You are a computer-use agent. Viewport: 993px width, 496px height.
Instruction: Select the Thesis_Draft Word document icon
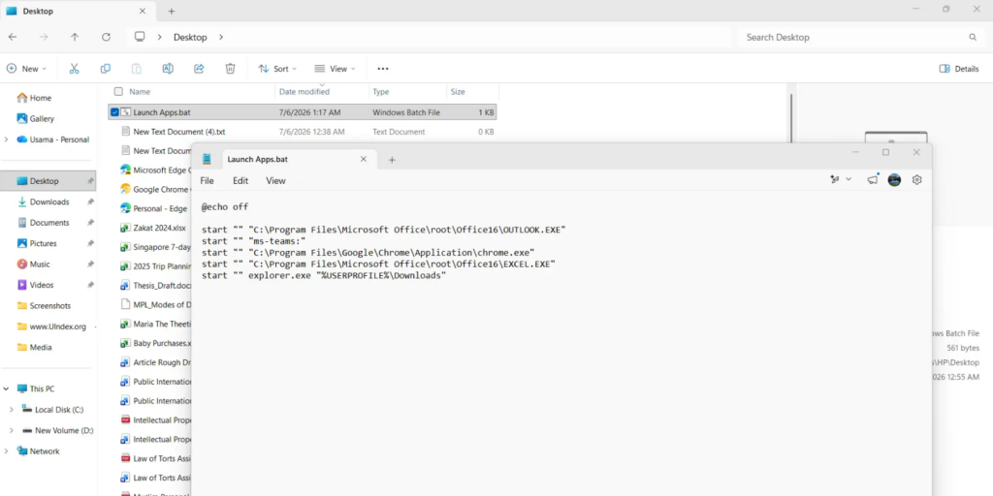(x=125, y=286)
